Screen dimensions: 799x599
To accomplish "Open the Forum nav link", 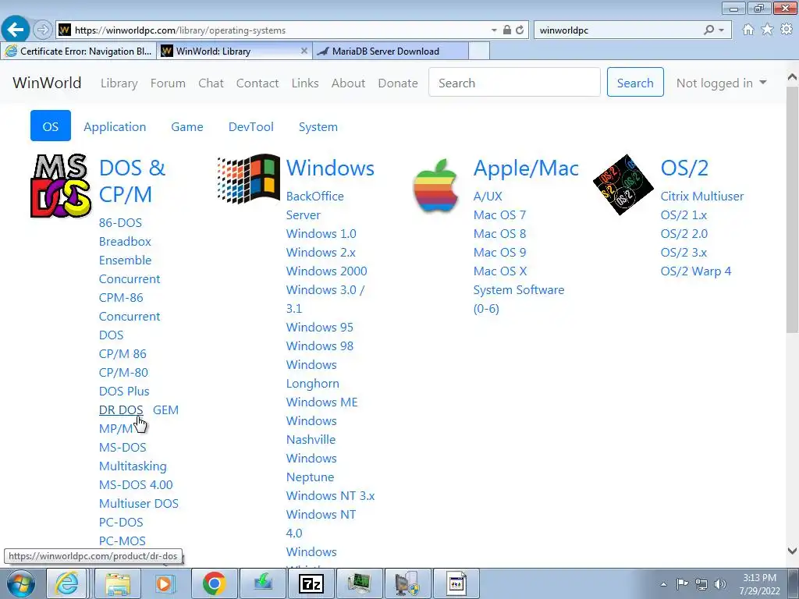I will click(x=168, y=83).
